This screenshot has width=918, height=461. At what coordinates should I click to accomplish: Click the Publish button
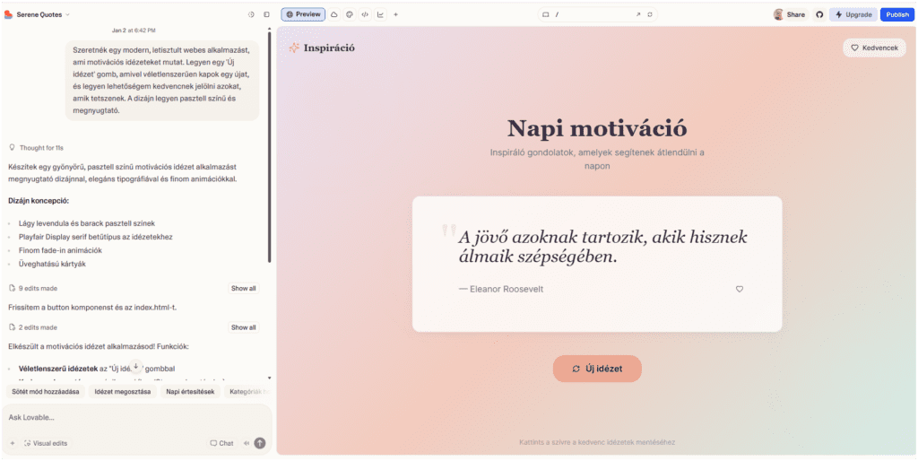[896, 14]
